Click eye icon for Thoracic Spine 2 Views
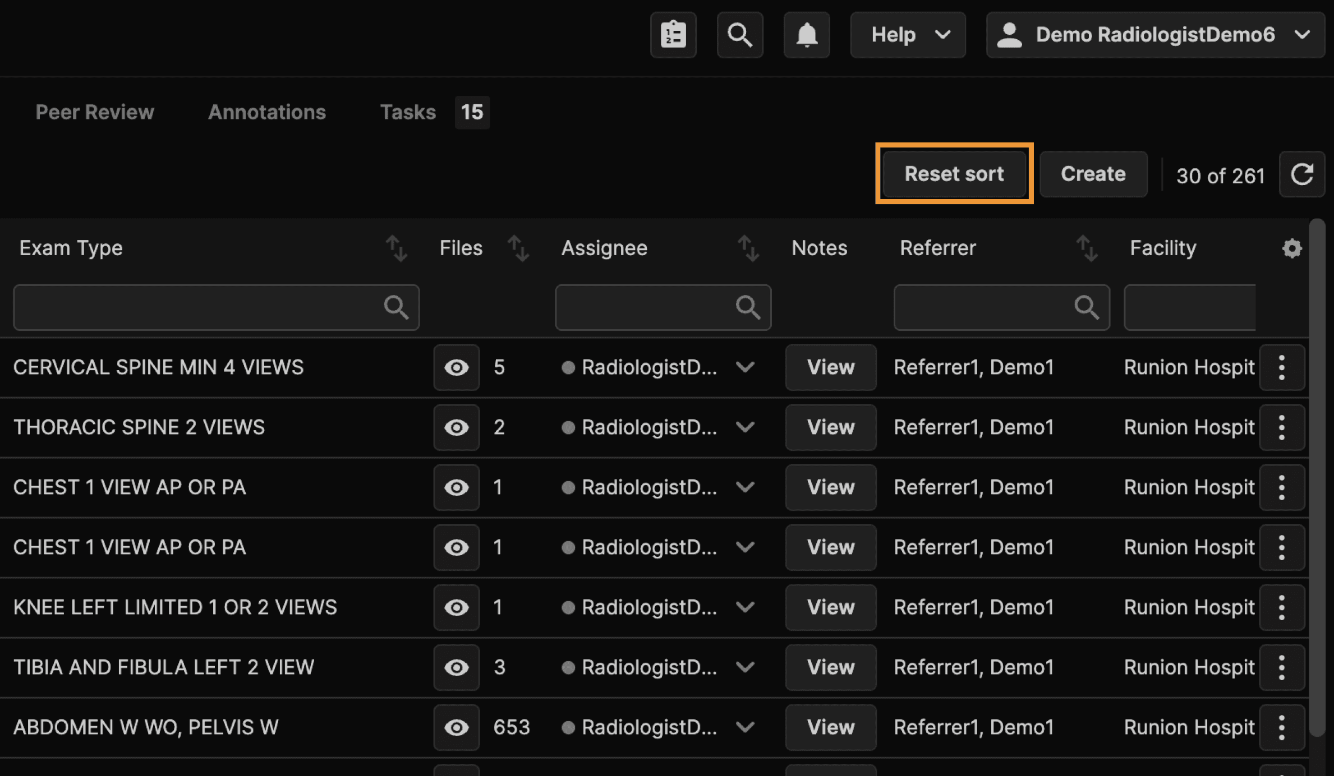 [456, 427]
